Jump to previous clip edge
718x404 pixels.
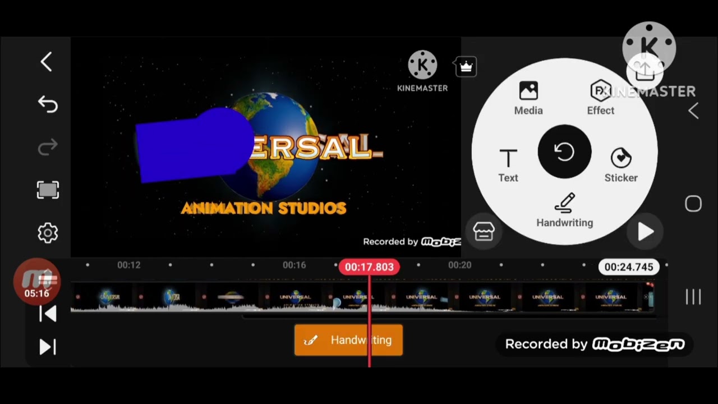(48, 314)
